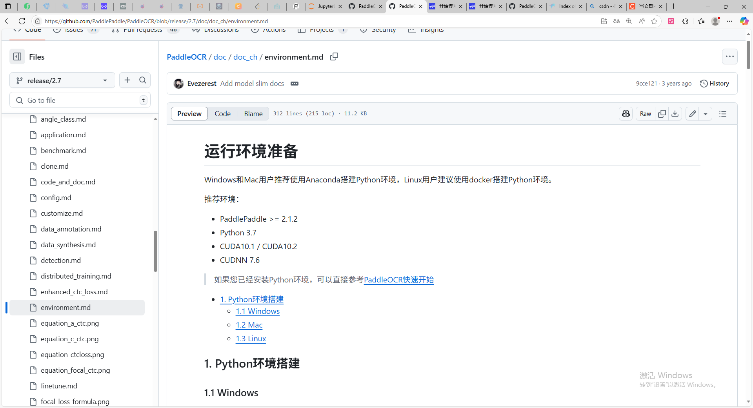Switch to the Code tab
753x408 pixels.
pos(222,114)
